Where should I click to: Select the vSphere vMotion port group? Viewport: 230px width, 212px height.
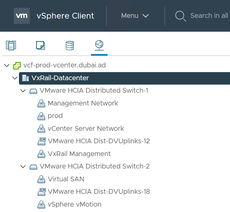tap(74, 204)
